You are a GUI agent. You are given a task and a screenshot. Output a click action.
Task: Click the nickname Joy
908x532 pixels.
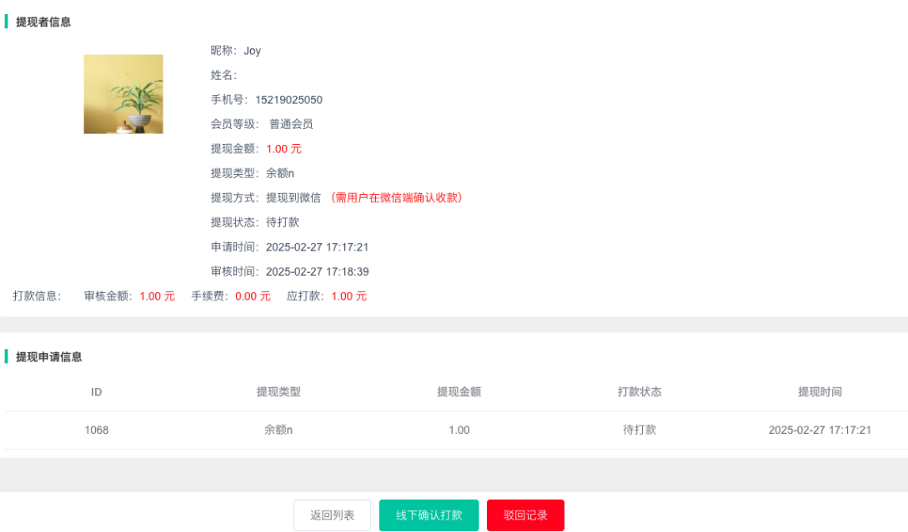(x=252, y=51)
